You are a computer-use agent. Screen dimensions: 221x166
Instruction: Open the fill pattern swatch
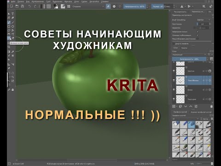tap(49, 6)
